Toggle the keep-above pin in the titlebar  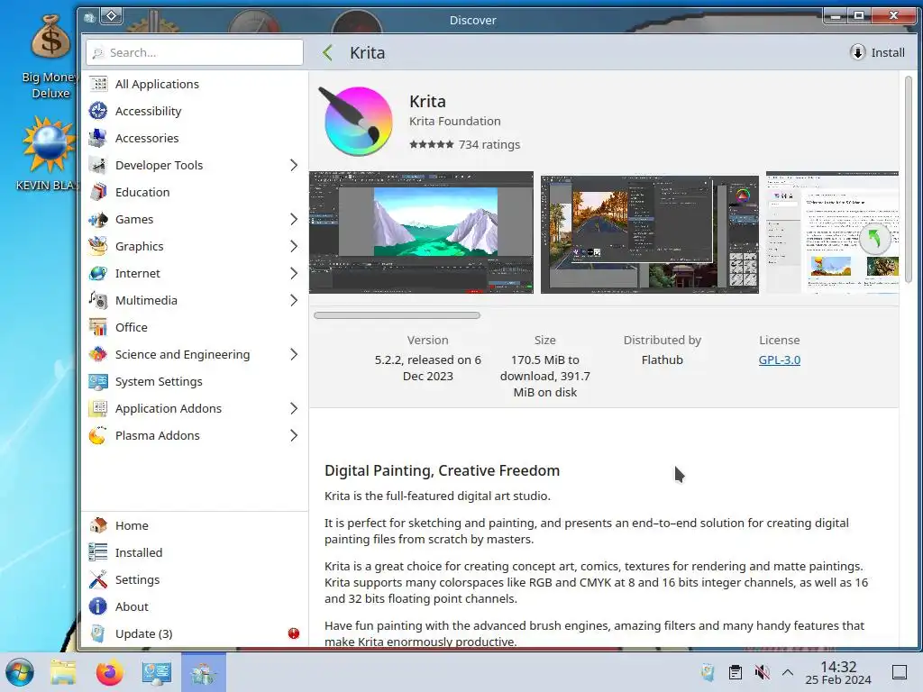click(x=112, y=16)
